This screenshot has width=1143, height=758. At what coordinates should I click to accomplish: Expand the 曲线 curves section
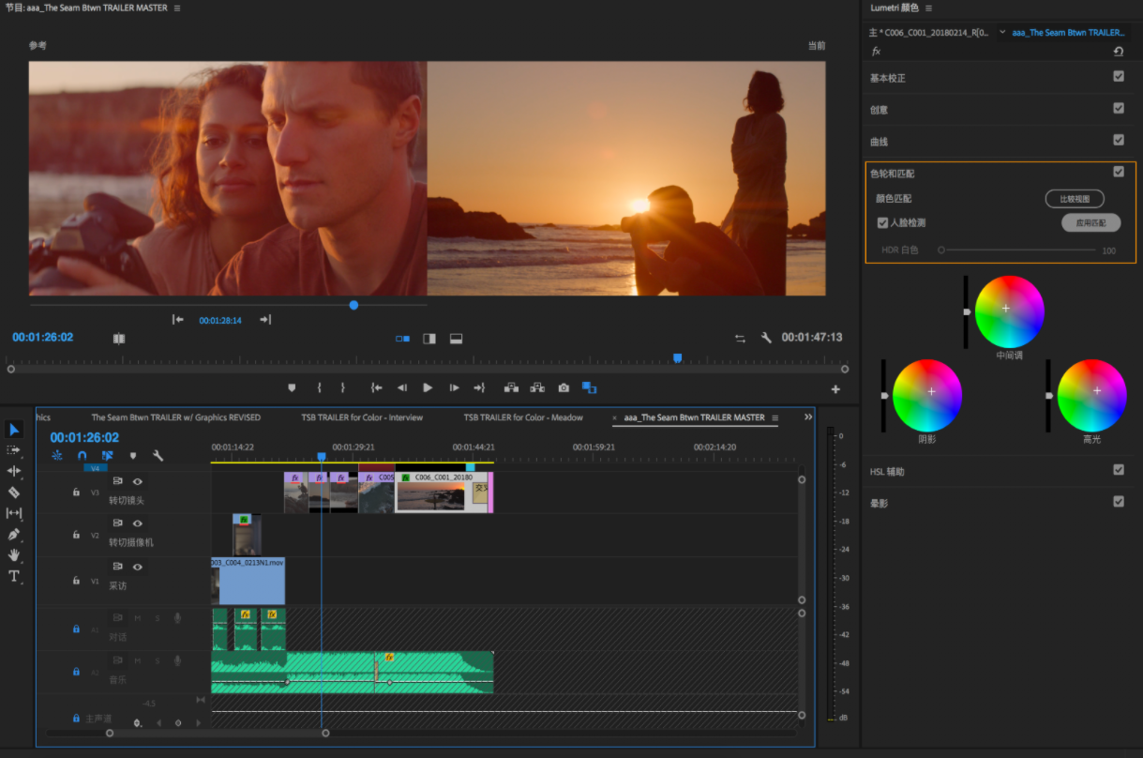click(x=880, y=142)
